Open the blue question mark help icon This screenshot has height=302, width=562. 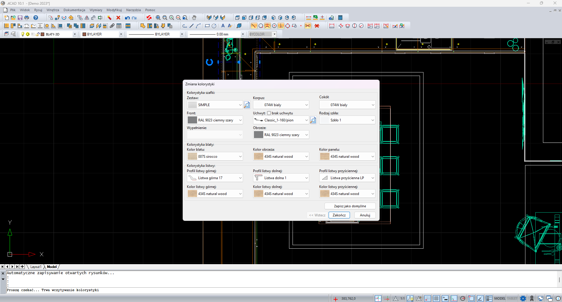(x=36, y=18)
